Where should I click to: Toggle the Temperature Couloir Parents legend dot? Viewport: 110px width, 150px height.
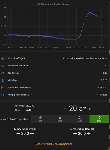pos(38,4)
